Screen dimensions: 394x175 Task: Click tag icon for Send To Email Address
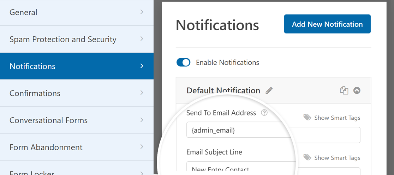click(x=307, y=118)
